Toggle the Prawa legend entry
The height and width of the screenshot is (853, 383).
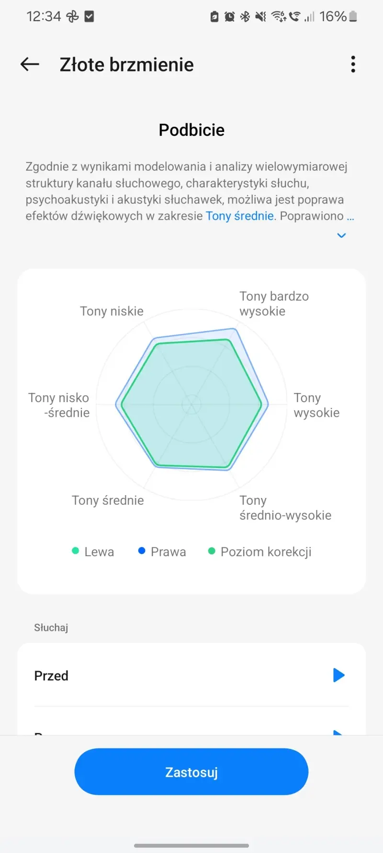point(162,552)
